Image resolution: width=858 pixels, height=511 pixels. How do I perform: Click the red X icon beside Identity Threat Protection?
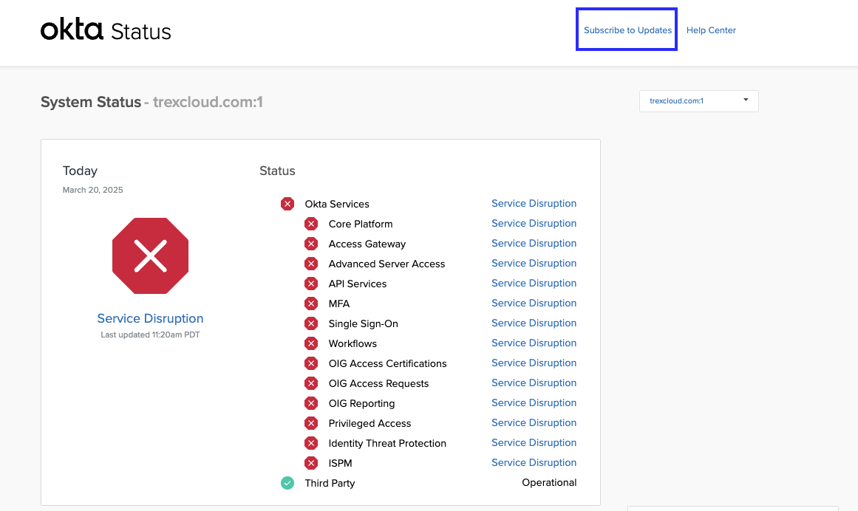pyautogui.click(x=311, y=443)
